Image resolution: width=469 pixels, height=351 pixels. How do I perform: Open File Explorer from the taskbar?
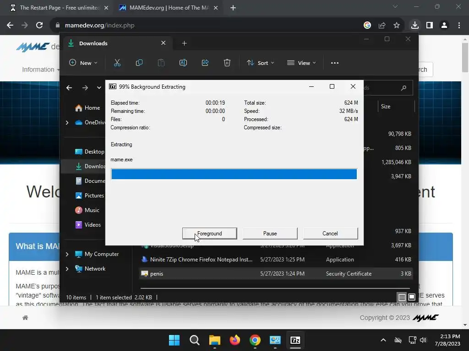(215, 340)
